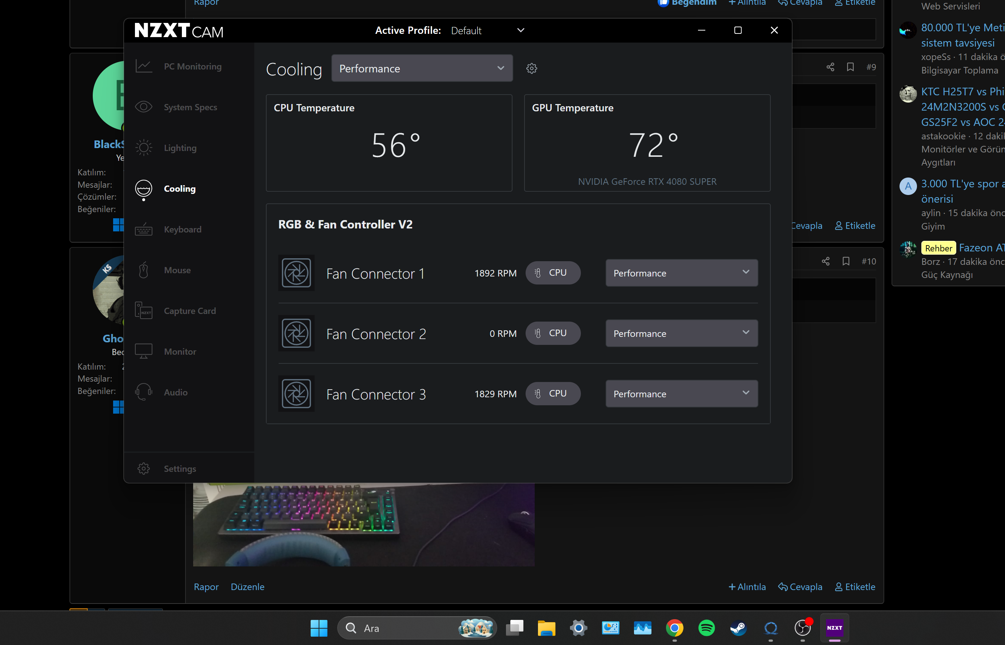
Task: Click Cevapla below the keyboard photo post
Action: (x=800, y=586)
